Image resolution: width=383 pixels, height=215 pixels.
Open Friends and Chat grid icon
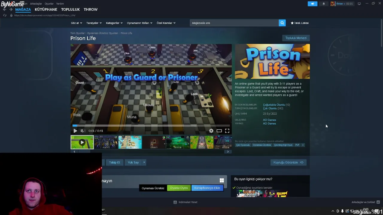378,202
